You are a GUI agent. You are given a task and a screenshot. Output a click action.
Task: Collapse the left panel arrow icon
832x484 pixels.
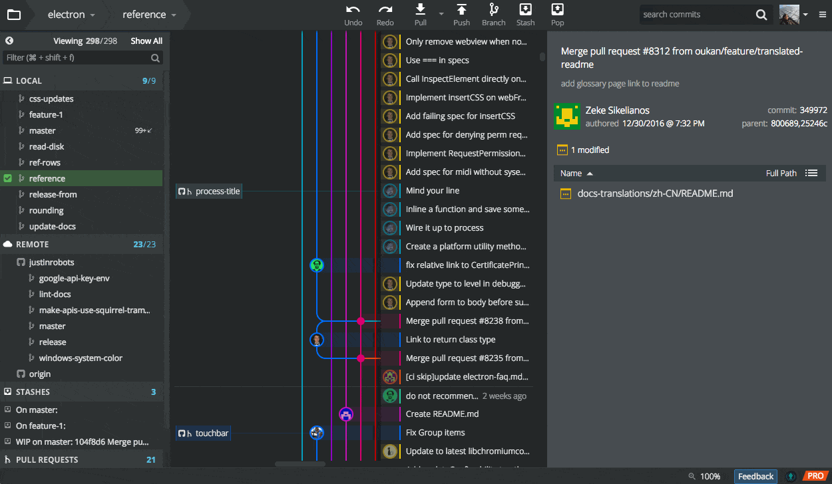pyautogui.click(x=9, y=41)
